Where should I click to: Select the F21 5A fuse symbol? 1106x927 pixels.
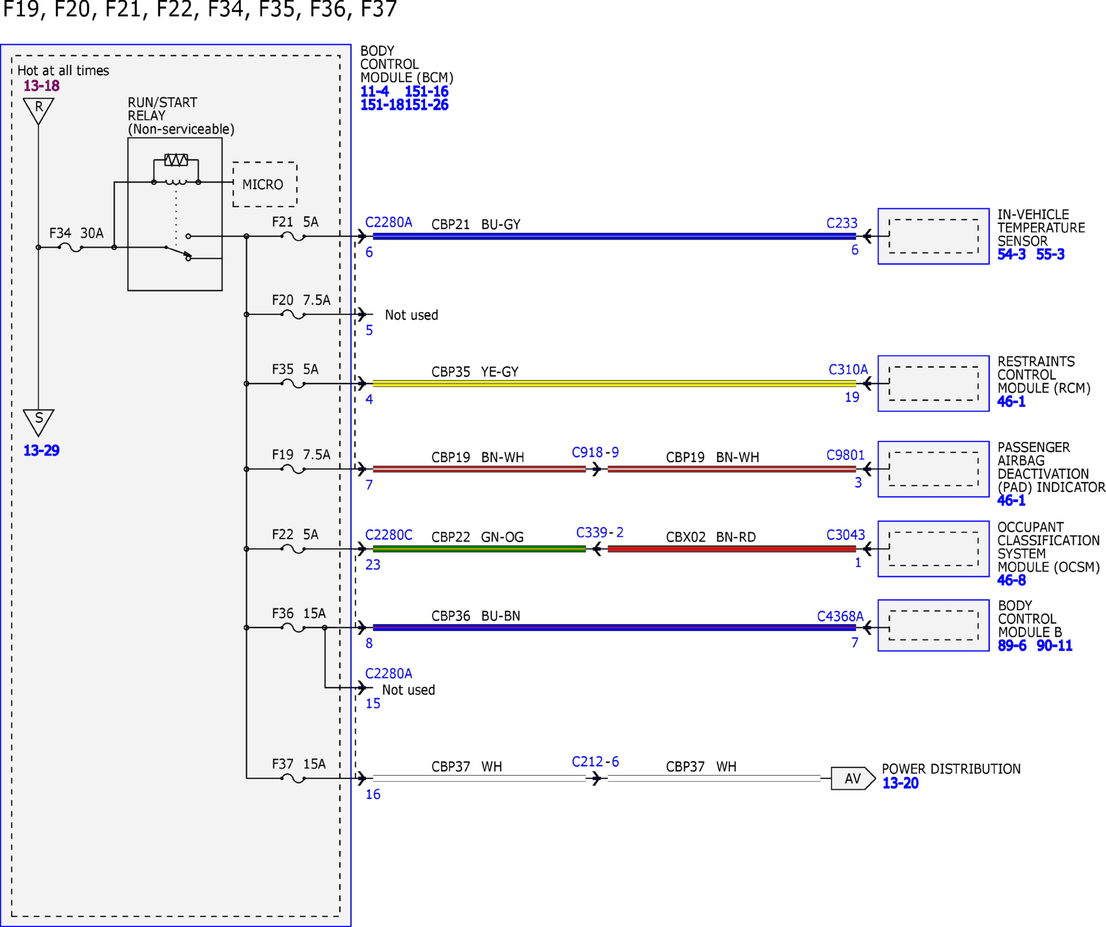click(293, 236)
